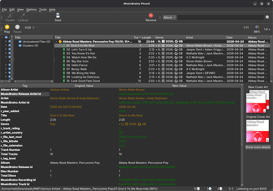Open the Edit menu

pos(12,9)
